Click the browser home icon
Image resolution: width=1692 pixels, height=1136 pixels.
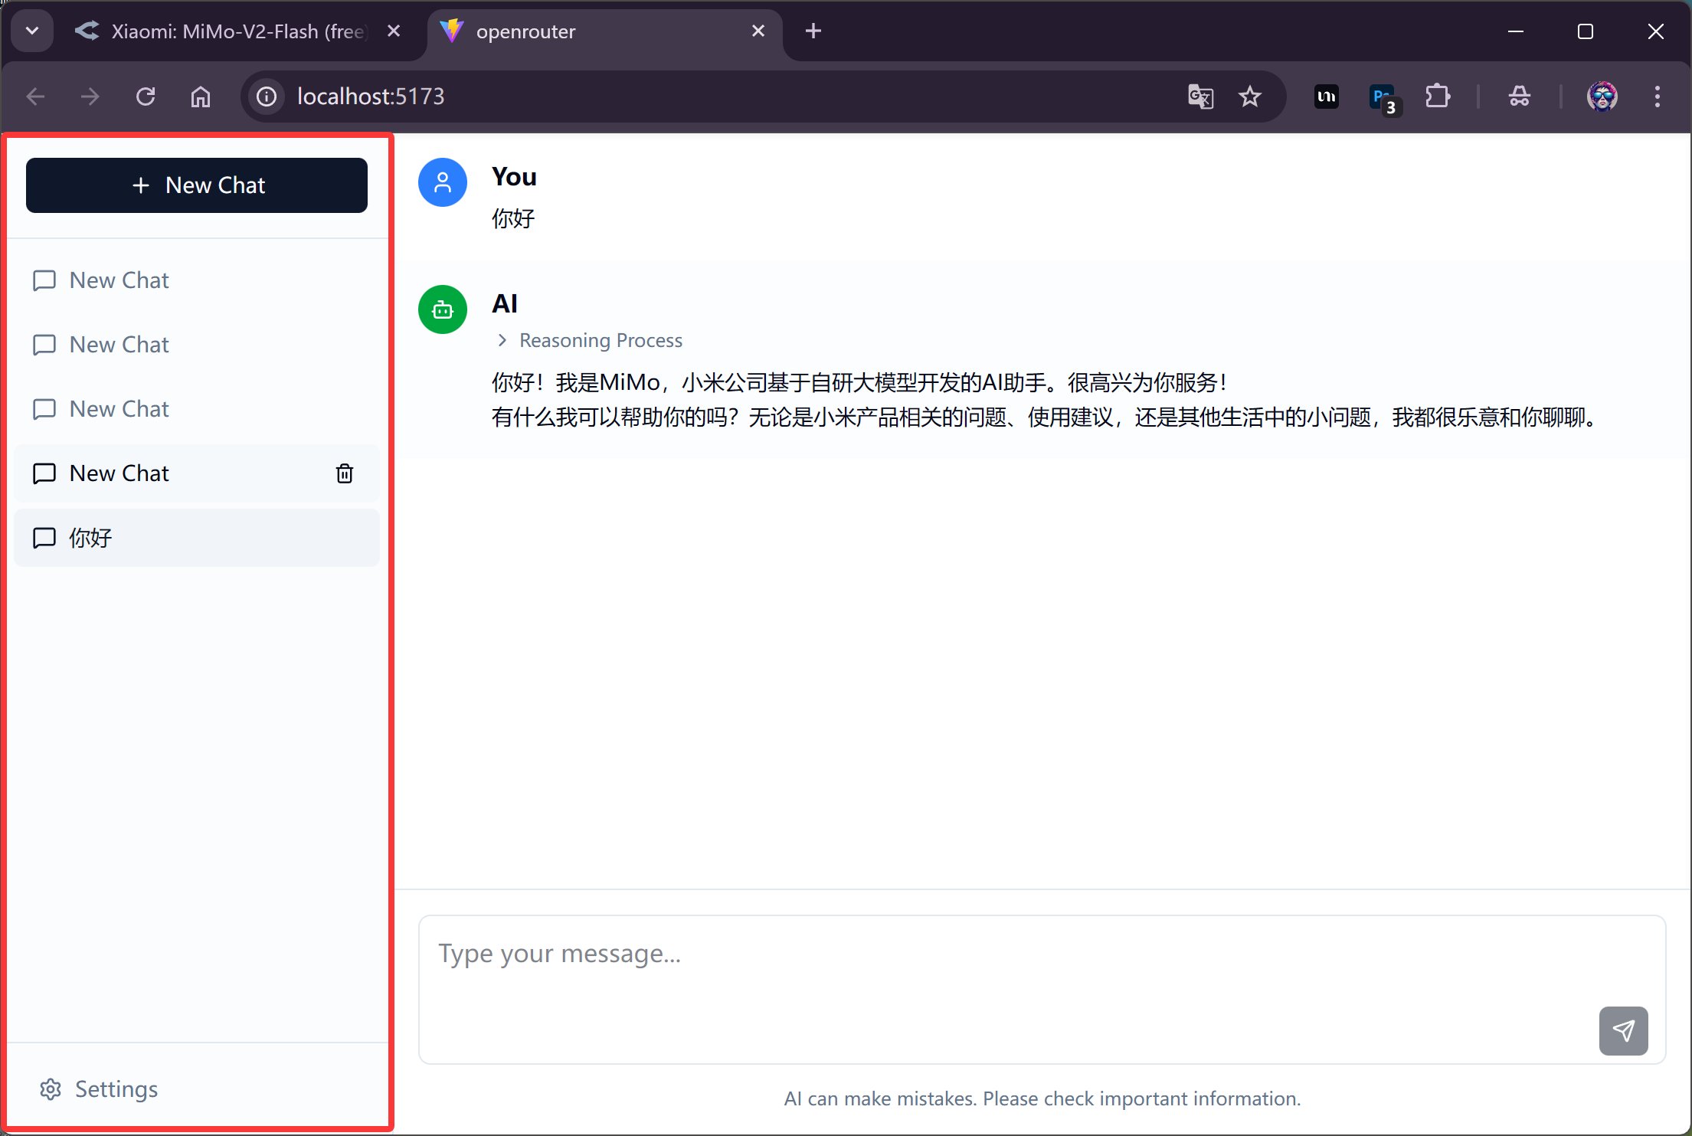pyautogui.click(x=201, y=97)
